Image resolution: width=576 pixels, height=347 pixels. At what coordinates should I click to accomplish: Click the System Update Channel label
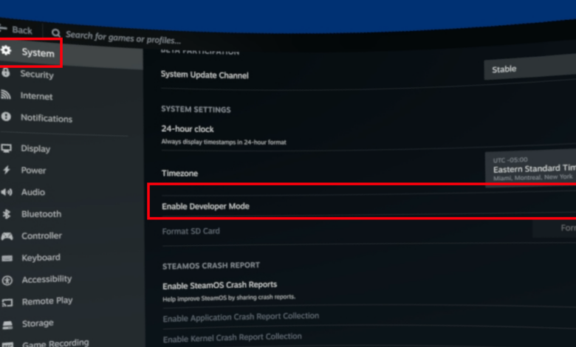point(205,75)
